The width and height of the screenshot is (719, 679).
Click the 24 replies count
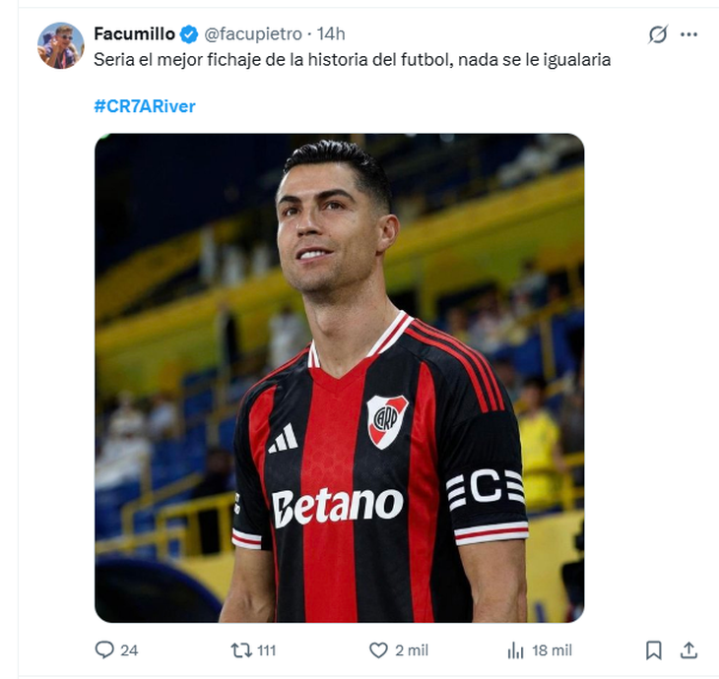(129, 650)
